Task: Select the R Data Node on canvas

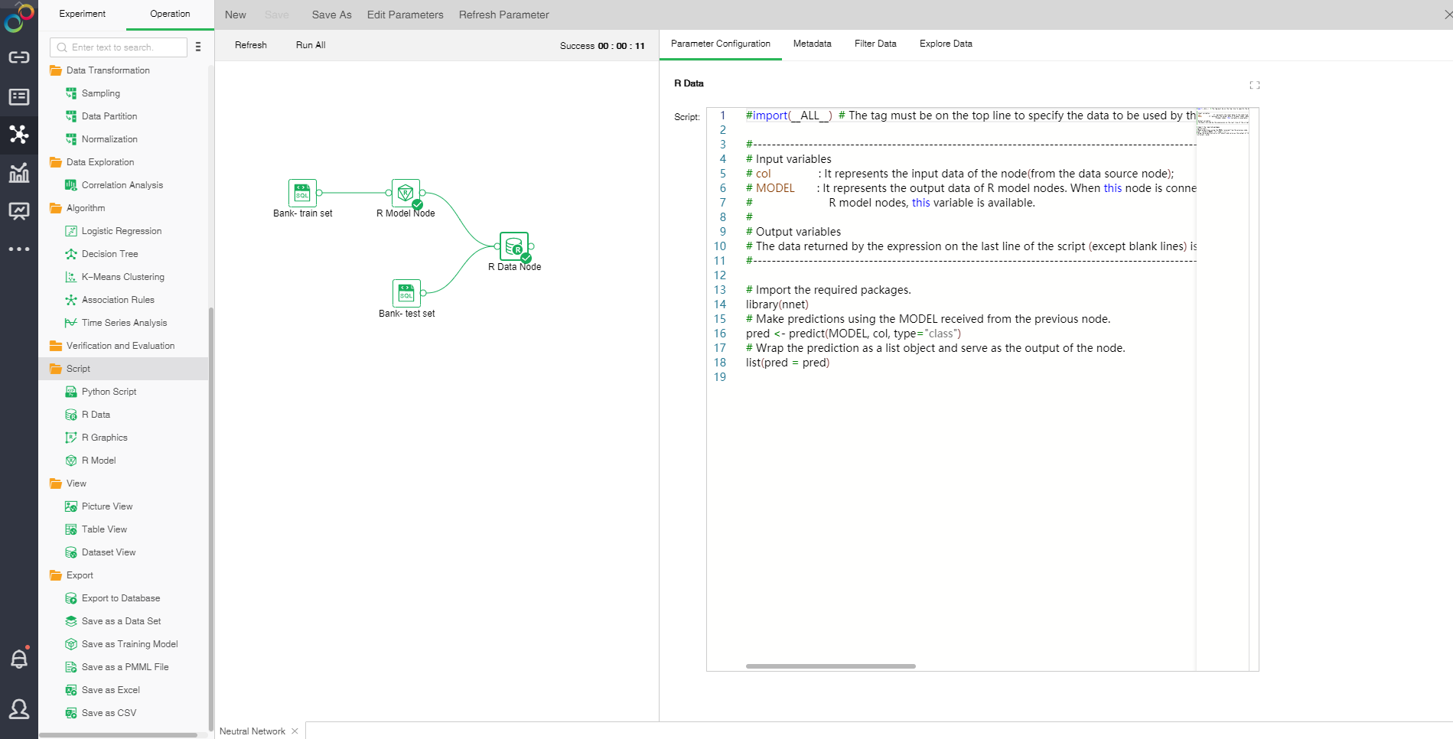Action: click(514, 246)
